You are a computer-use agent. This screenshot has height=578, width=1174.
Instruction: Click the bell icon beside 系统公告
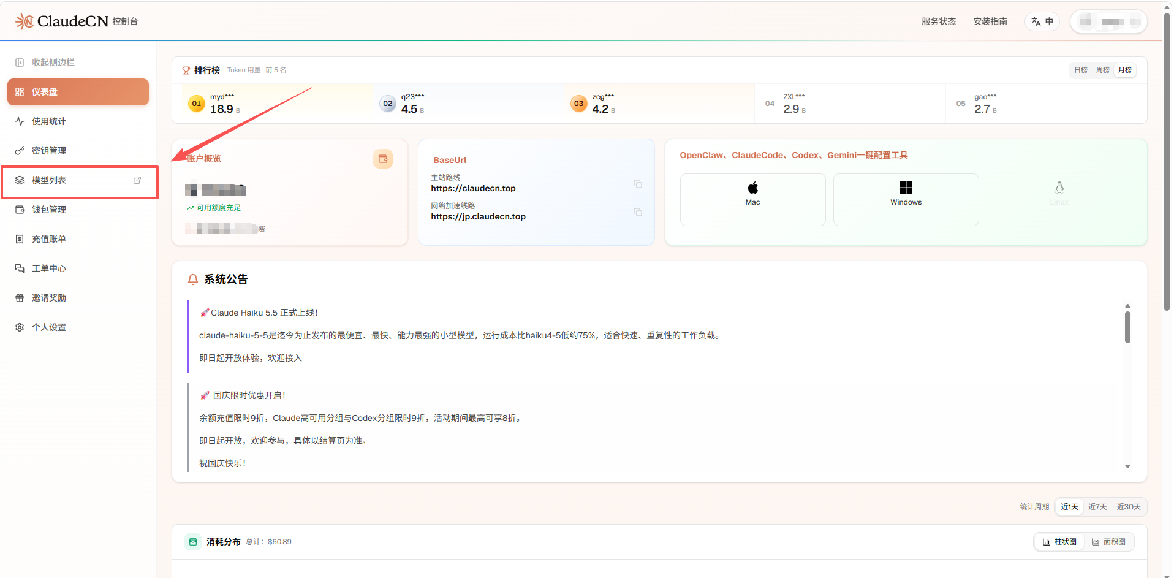click(192, 279)
